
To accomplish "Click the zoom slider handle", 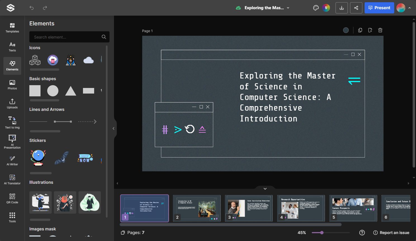I will point(322,233).
